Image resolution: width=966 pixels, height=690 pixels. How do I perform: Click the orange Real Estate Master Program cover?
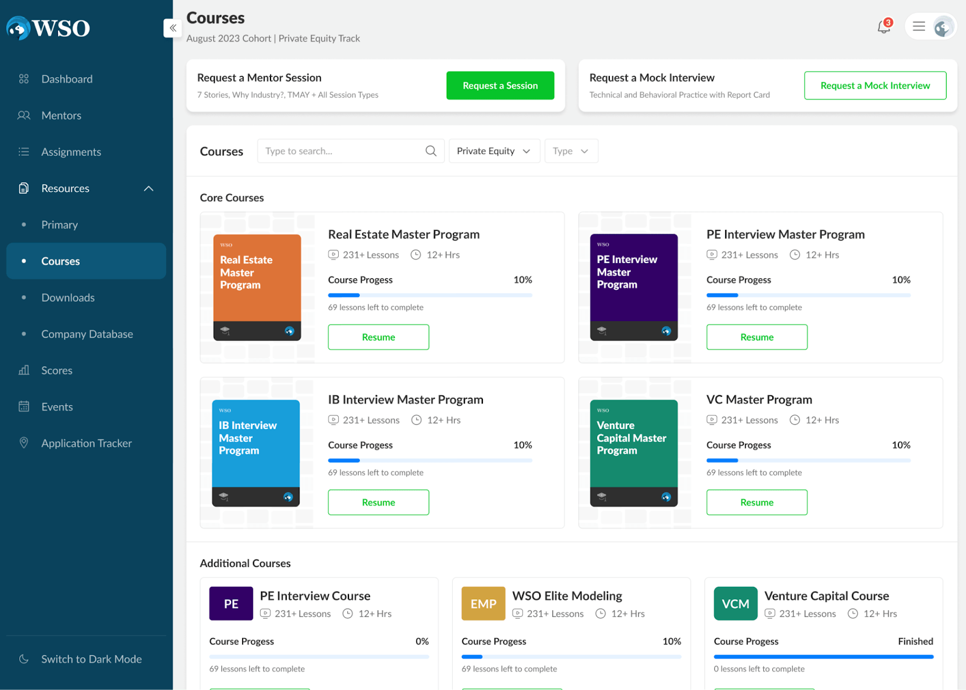tap(257, 287)
